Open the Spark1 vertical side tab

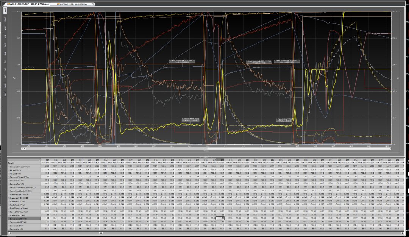(5, 85)
